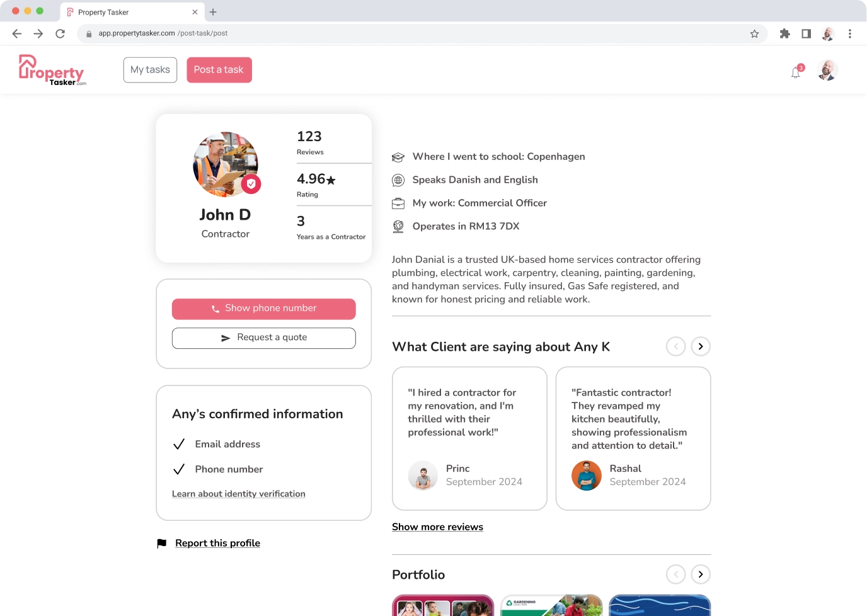Open the browser three-dot menu
Image resolution: width=867 pixels, height=616 pixels.
pos(850,34)
